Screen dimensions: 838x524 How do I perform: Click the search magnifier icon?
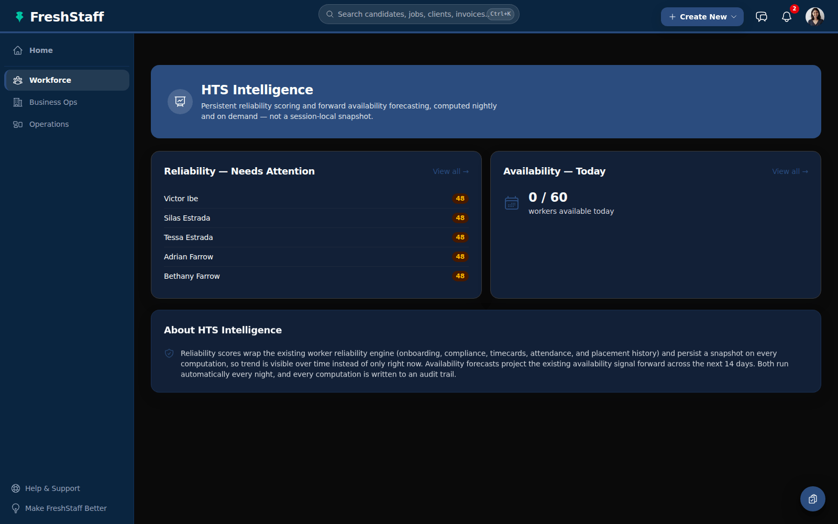[x=330, y=14]
